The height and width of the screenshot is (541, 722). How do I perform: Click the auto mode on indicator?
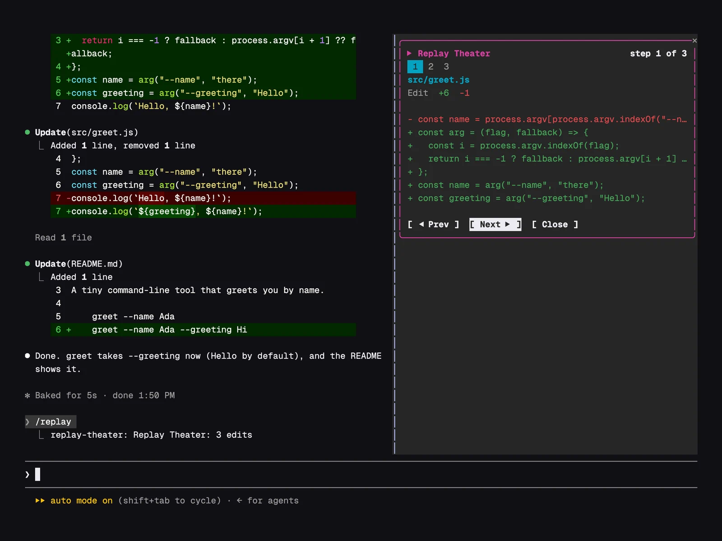tap(82, 500)
